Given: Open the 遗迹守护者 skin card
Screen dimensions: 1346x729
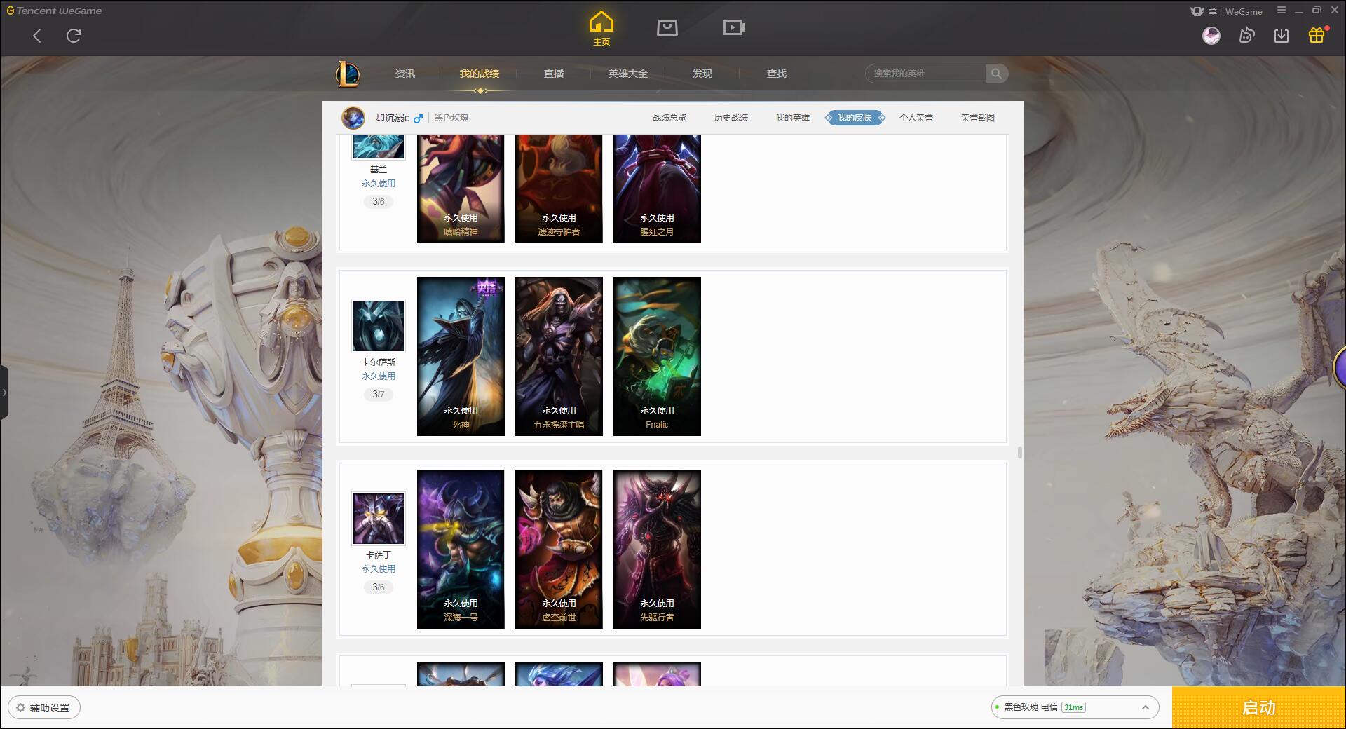Looking at the screenshot, I should click(559, 189).
